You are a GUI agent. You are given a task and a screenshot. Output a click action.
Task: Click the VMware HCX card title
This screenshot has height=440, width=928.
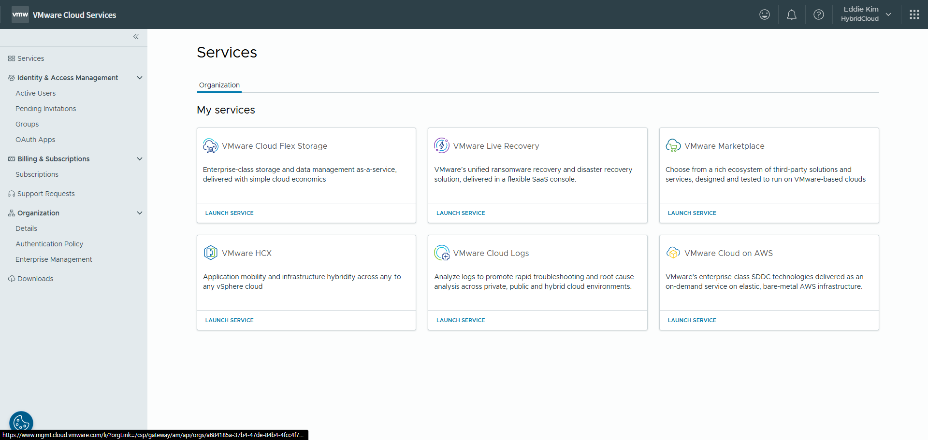[246, 253]
